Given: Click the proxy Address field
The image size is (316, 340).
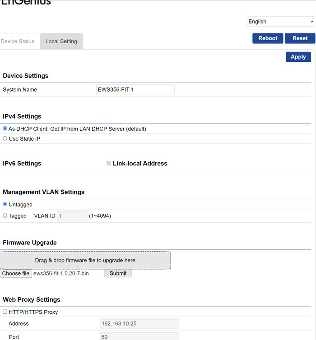Looking at the screenshot, I should (139, 324).
